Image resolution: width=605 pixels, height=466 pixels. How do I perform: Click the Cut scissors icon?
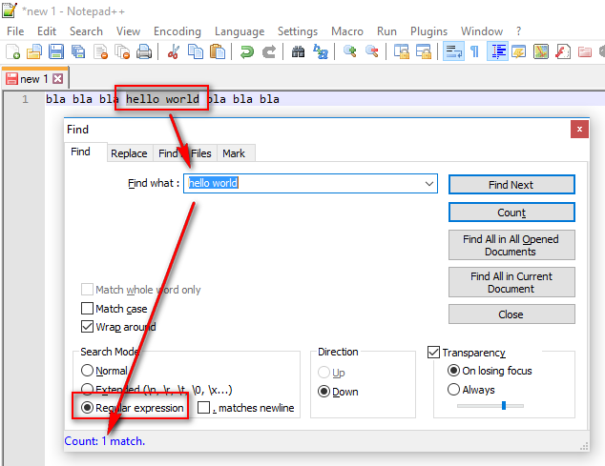pos(174,51)
